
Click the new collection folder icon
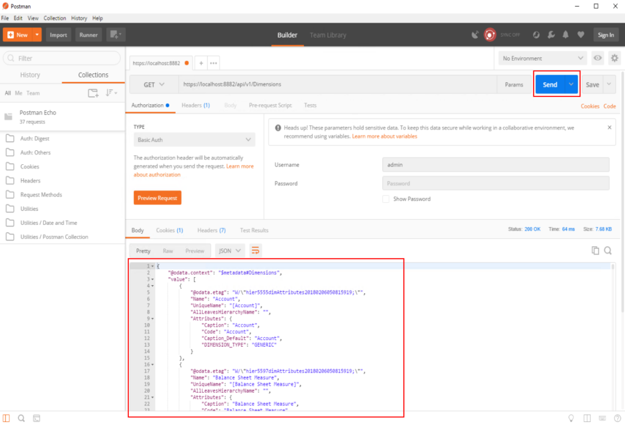coord(93,93)
